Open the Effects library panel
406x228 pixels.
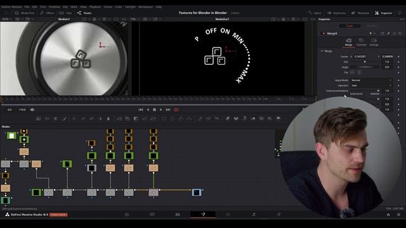[x=47, y=13]
